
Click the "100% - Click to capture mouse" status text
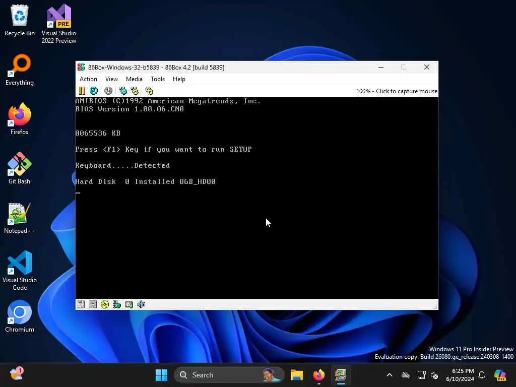point(397,91)
